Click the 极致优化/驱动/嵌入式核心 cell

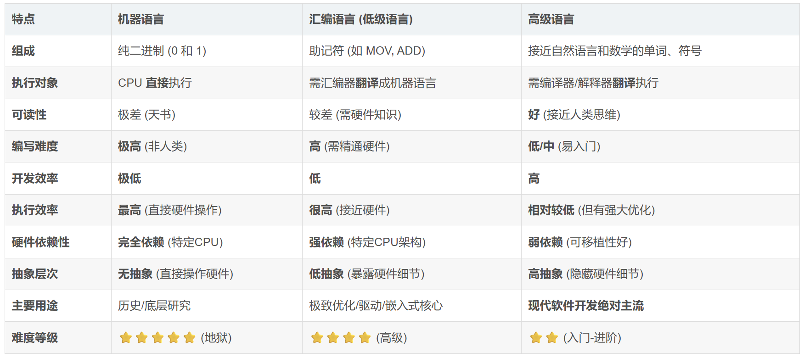click(376, 306)
